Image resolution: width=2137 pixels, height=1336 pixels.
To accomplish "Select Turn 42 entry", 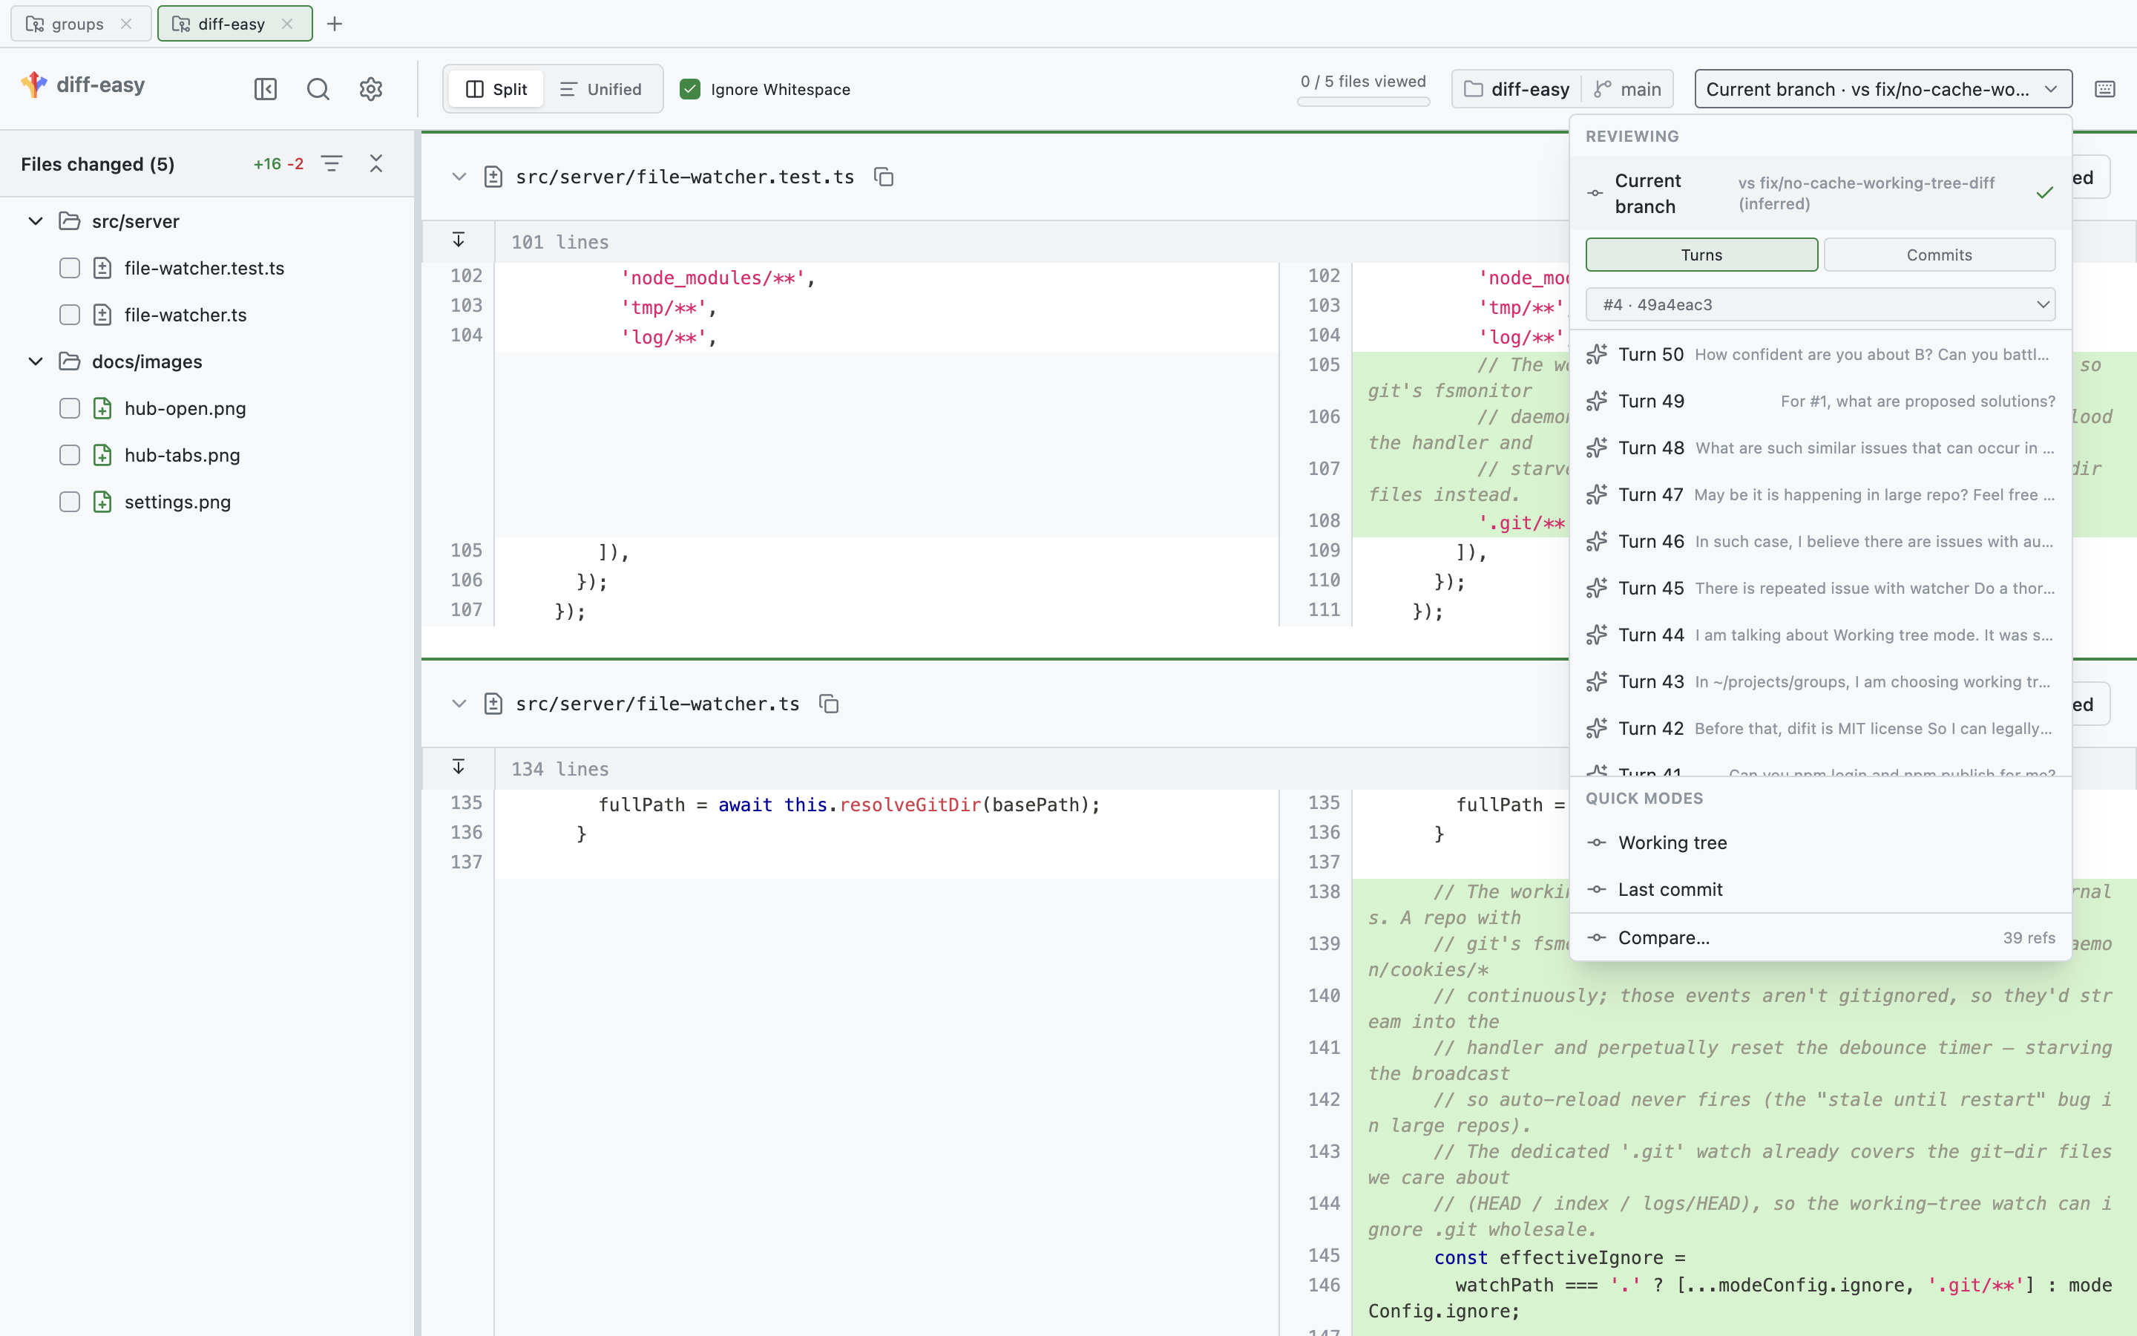I will tap(1820, 729).
